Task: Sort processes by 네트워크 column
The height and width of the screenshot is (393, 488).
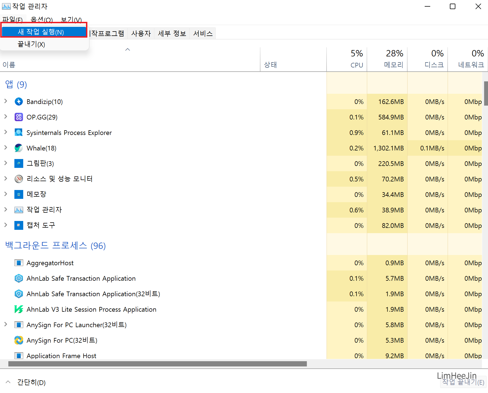Action: 468,59
